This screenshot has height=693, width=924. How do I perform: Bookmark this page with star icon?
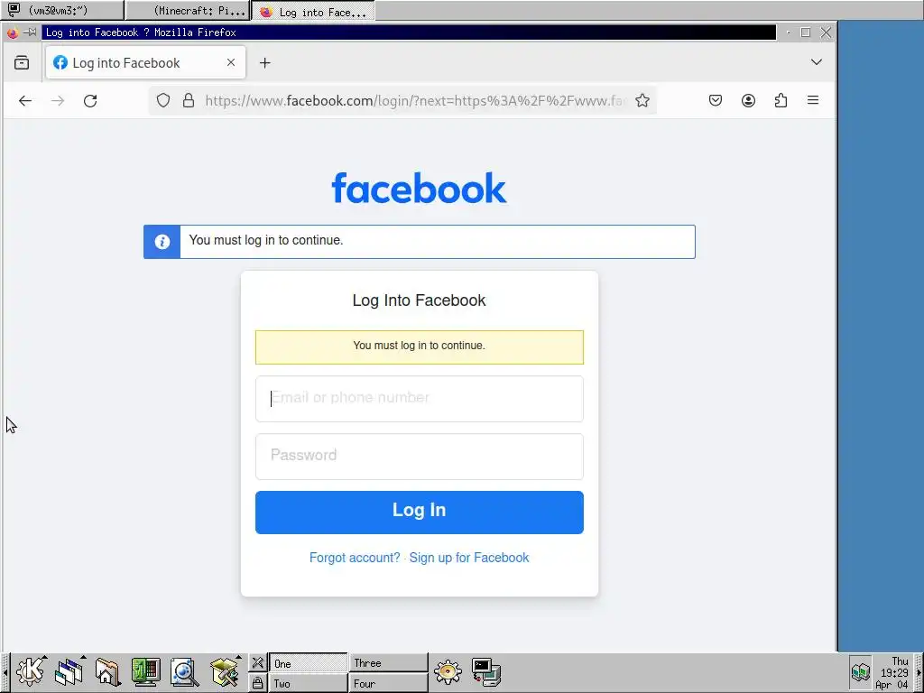[642, 101]
